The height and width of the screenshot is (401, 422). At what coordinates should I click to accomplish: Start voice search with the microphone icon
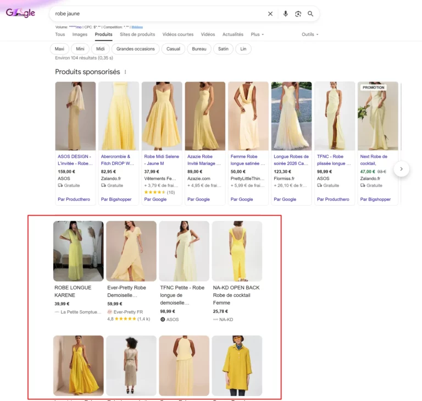click(x=286, y=14)
